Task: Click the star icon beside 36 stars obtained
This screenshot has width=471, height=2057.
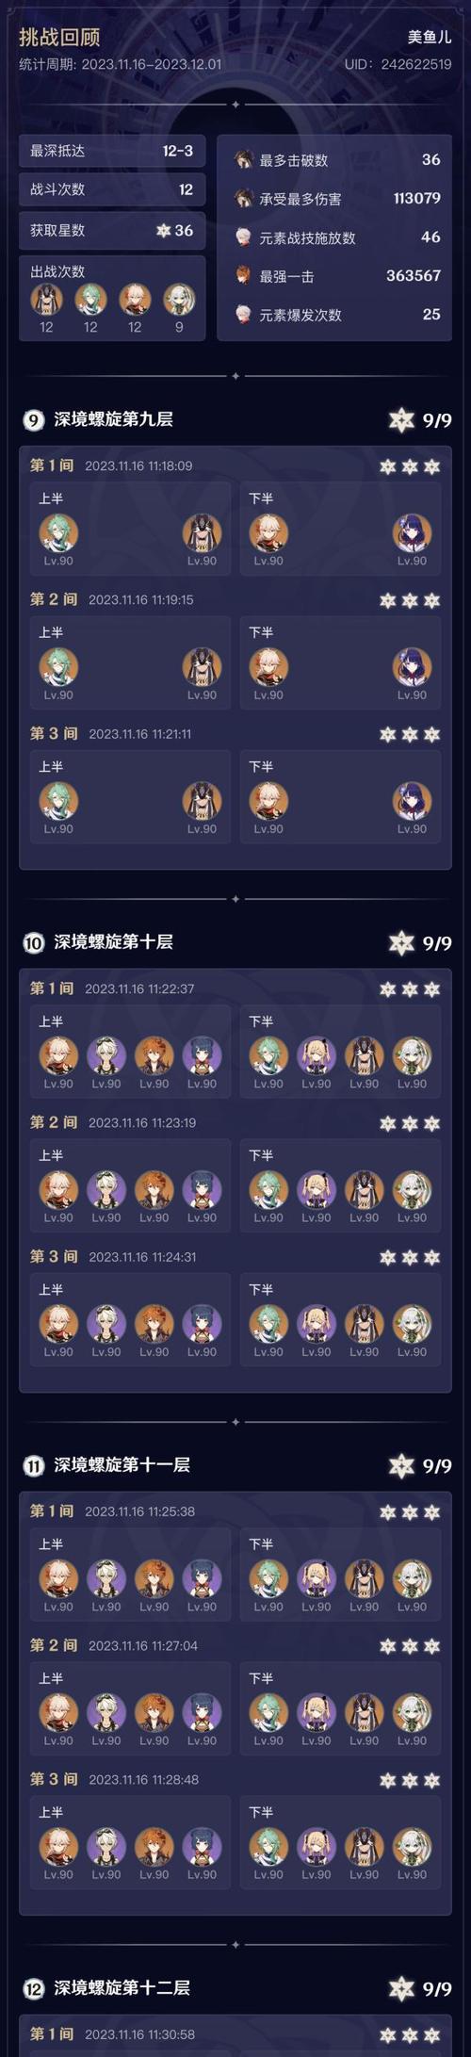Action: pyautogui.click(x=163, y=231)
